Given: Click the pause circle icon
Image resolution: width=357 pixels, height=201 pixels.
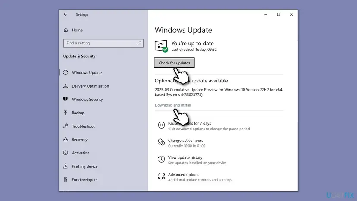Looking at the screenshot, I should click(x=161, y=125).
